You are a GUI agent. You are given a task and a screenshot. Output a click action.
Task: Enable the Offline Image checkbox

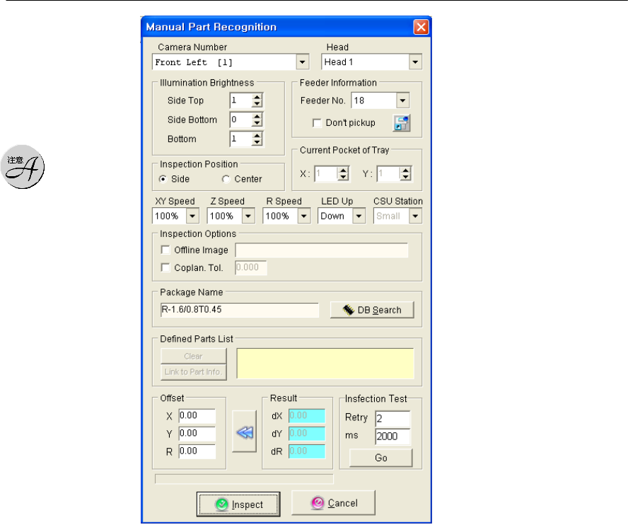point(165,250)
